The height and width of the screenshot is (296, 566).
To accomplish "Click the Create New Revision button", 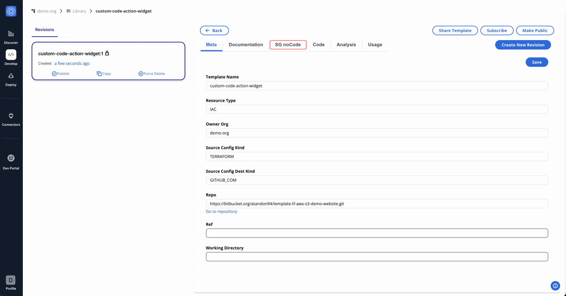I will coord(523,45).
